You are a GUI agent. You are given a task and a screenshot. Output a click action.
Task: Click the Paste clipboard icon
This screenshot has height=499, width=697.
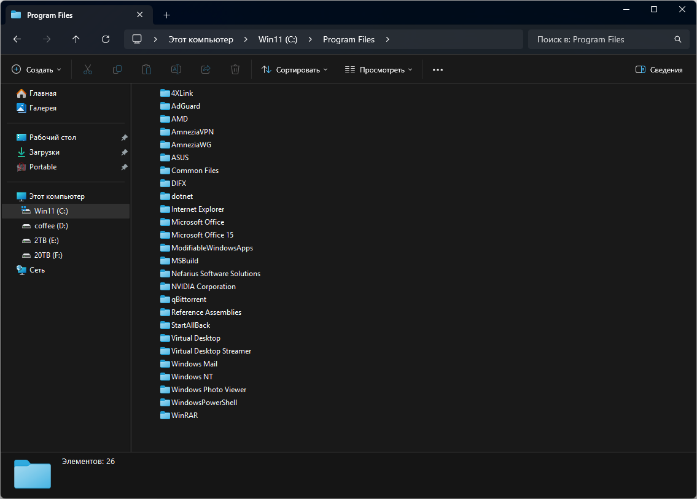point(146,69)
